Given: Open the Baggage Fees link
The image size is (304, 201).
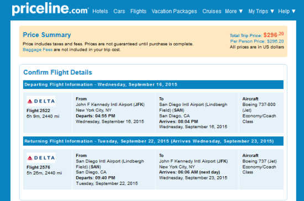Looking at the screenshot, I should [38, 50].
